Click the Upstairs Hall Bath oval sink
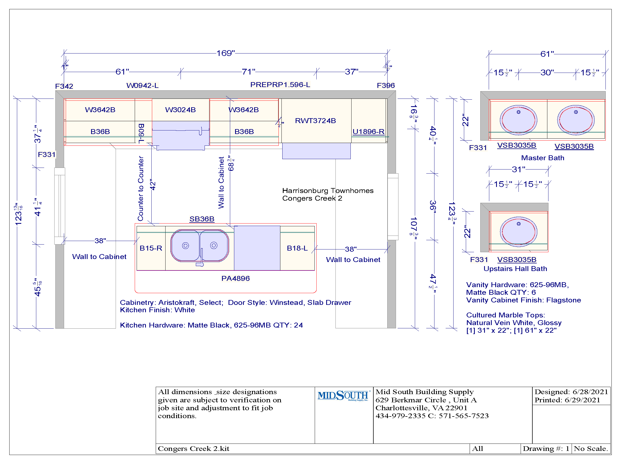 pyautogui.click(x=518, y=232)
